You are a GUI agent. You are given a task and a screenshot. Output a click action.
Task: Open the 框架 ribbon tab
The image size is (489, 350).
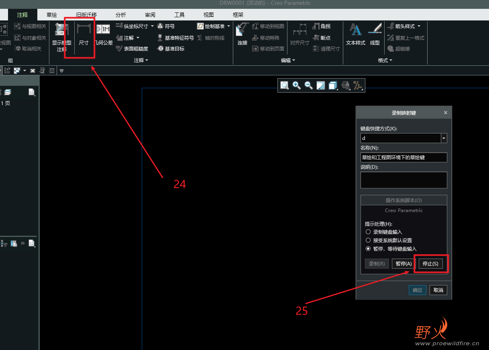coord(238,15)
